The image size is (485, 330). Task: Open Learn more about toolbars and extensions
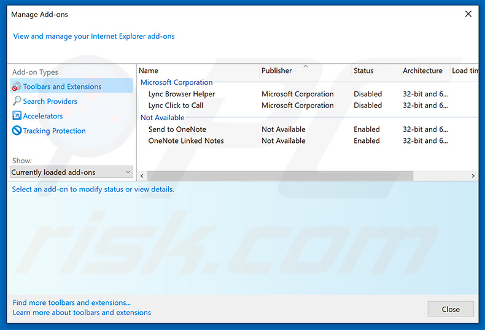82,312
